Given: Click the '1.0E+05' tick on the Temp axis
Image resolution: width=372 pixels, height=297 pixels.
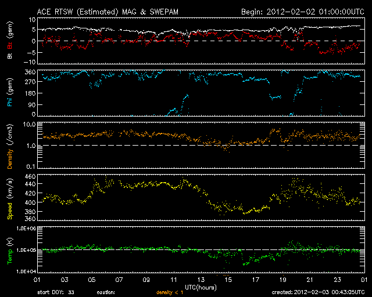Looking at the screenshot, I should [26, 250].
